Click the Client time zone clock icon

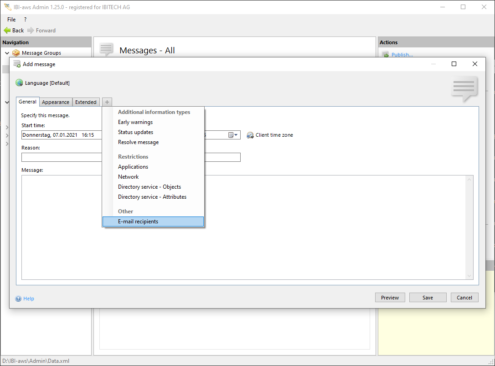pos(250,135)
